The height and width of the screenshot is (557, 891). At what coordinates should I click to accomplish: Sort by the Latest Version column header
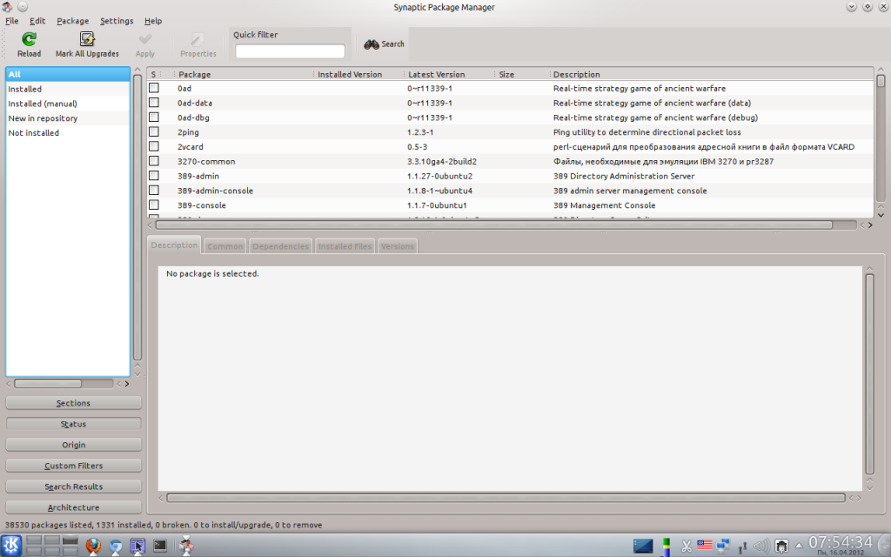click(x=449, y=74)
